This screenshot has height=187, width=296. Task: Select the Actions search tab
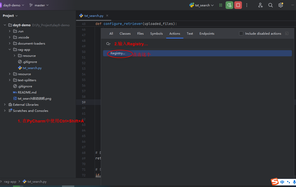[x=175, y=34]
